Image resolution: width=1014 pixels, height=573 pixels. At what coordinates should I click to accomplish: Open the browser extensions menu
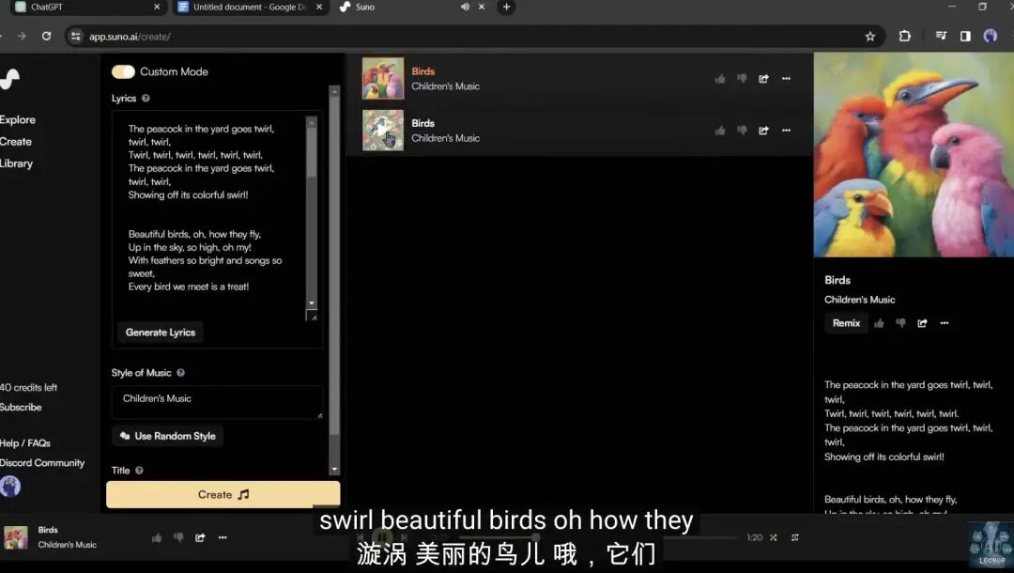[905, 37]
